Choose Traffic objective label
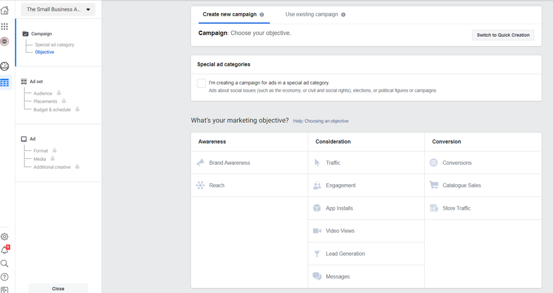Screen dimensions: 553x293 333,163
